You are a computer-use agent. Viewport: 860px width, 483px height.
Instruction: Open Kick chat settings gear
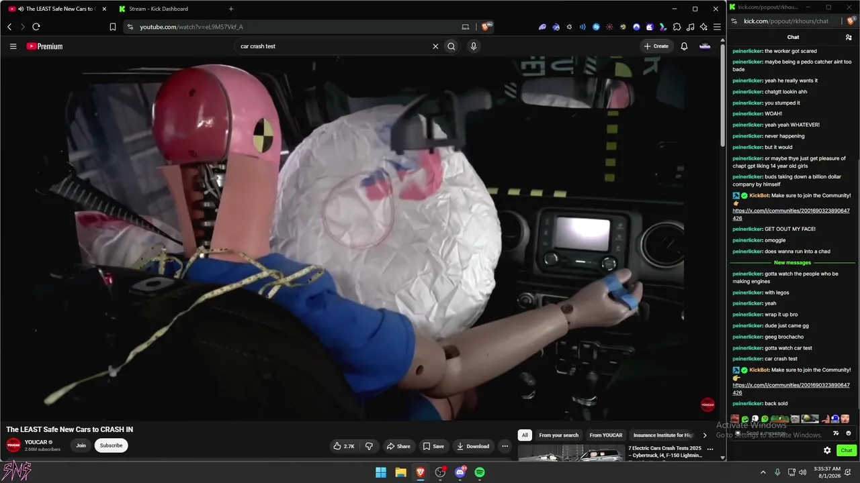(827, 450)
